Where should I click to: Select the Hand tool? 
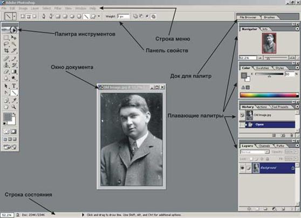6,107
